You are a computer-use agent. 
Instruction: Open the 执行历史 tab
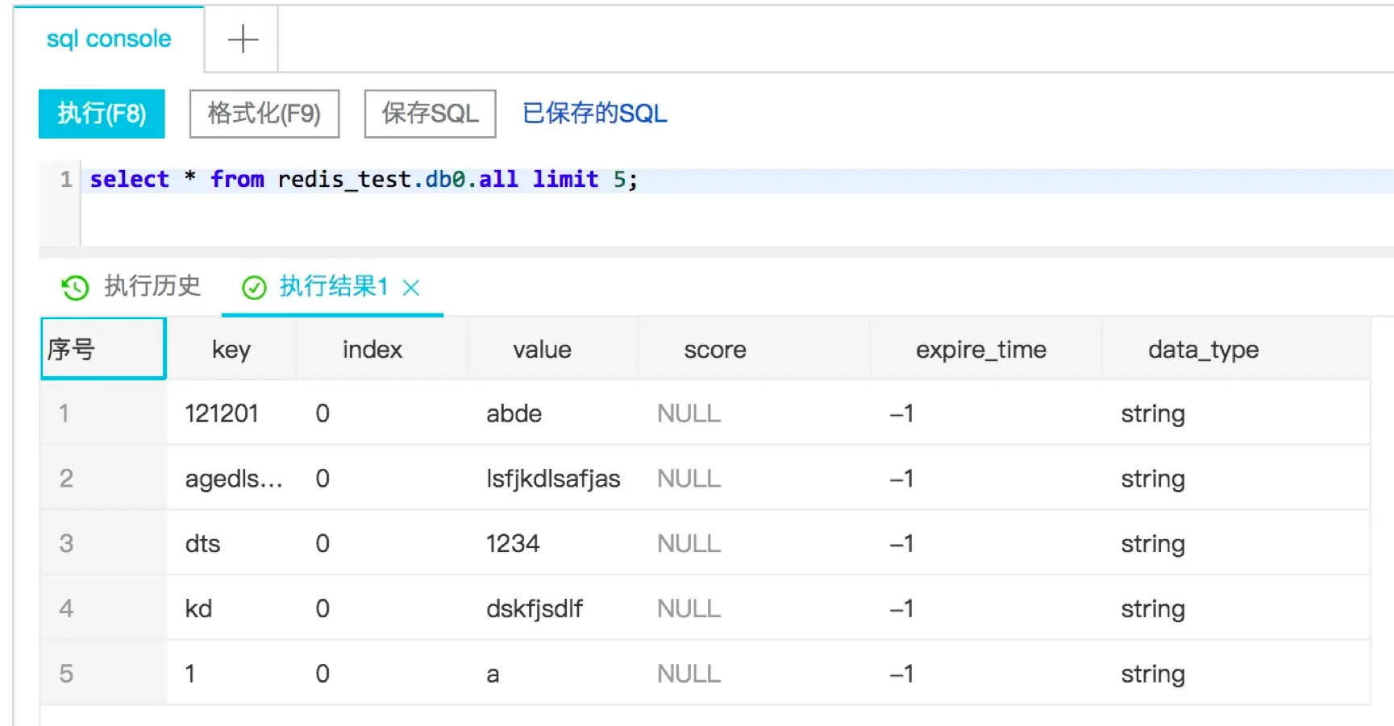(x=152, y=286)
